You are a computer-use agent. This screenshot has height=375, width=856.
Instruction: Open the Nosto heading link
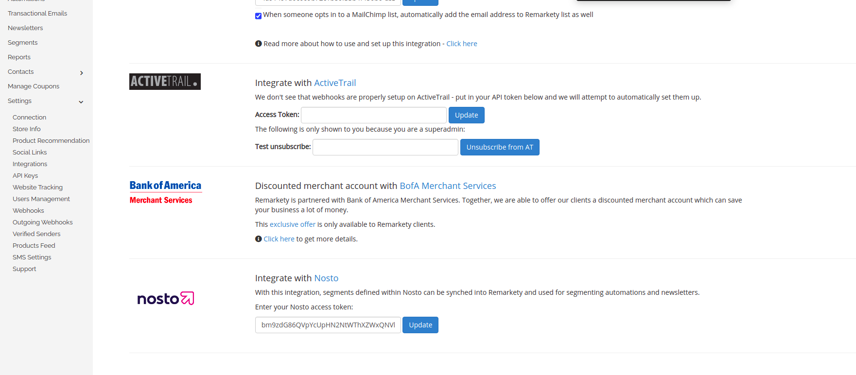point(326,278)
